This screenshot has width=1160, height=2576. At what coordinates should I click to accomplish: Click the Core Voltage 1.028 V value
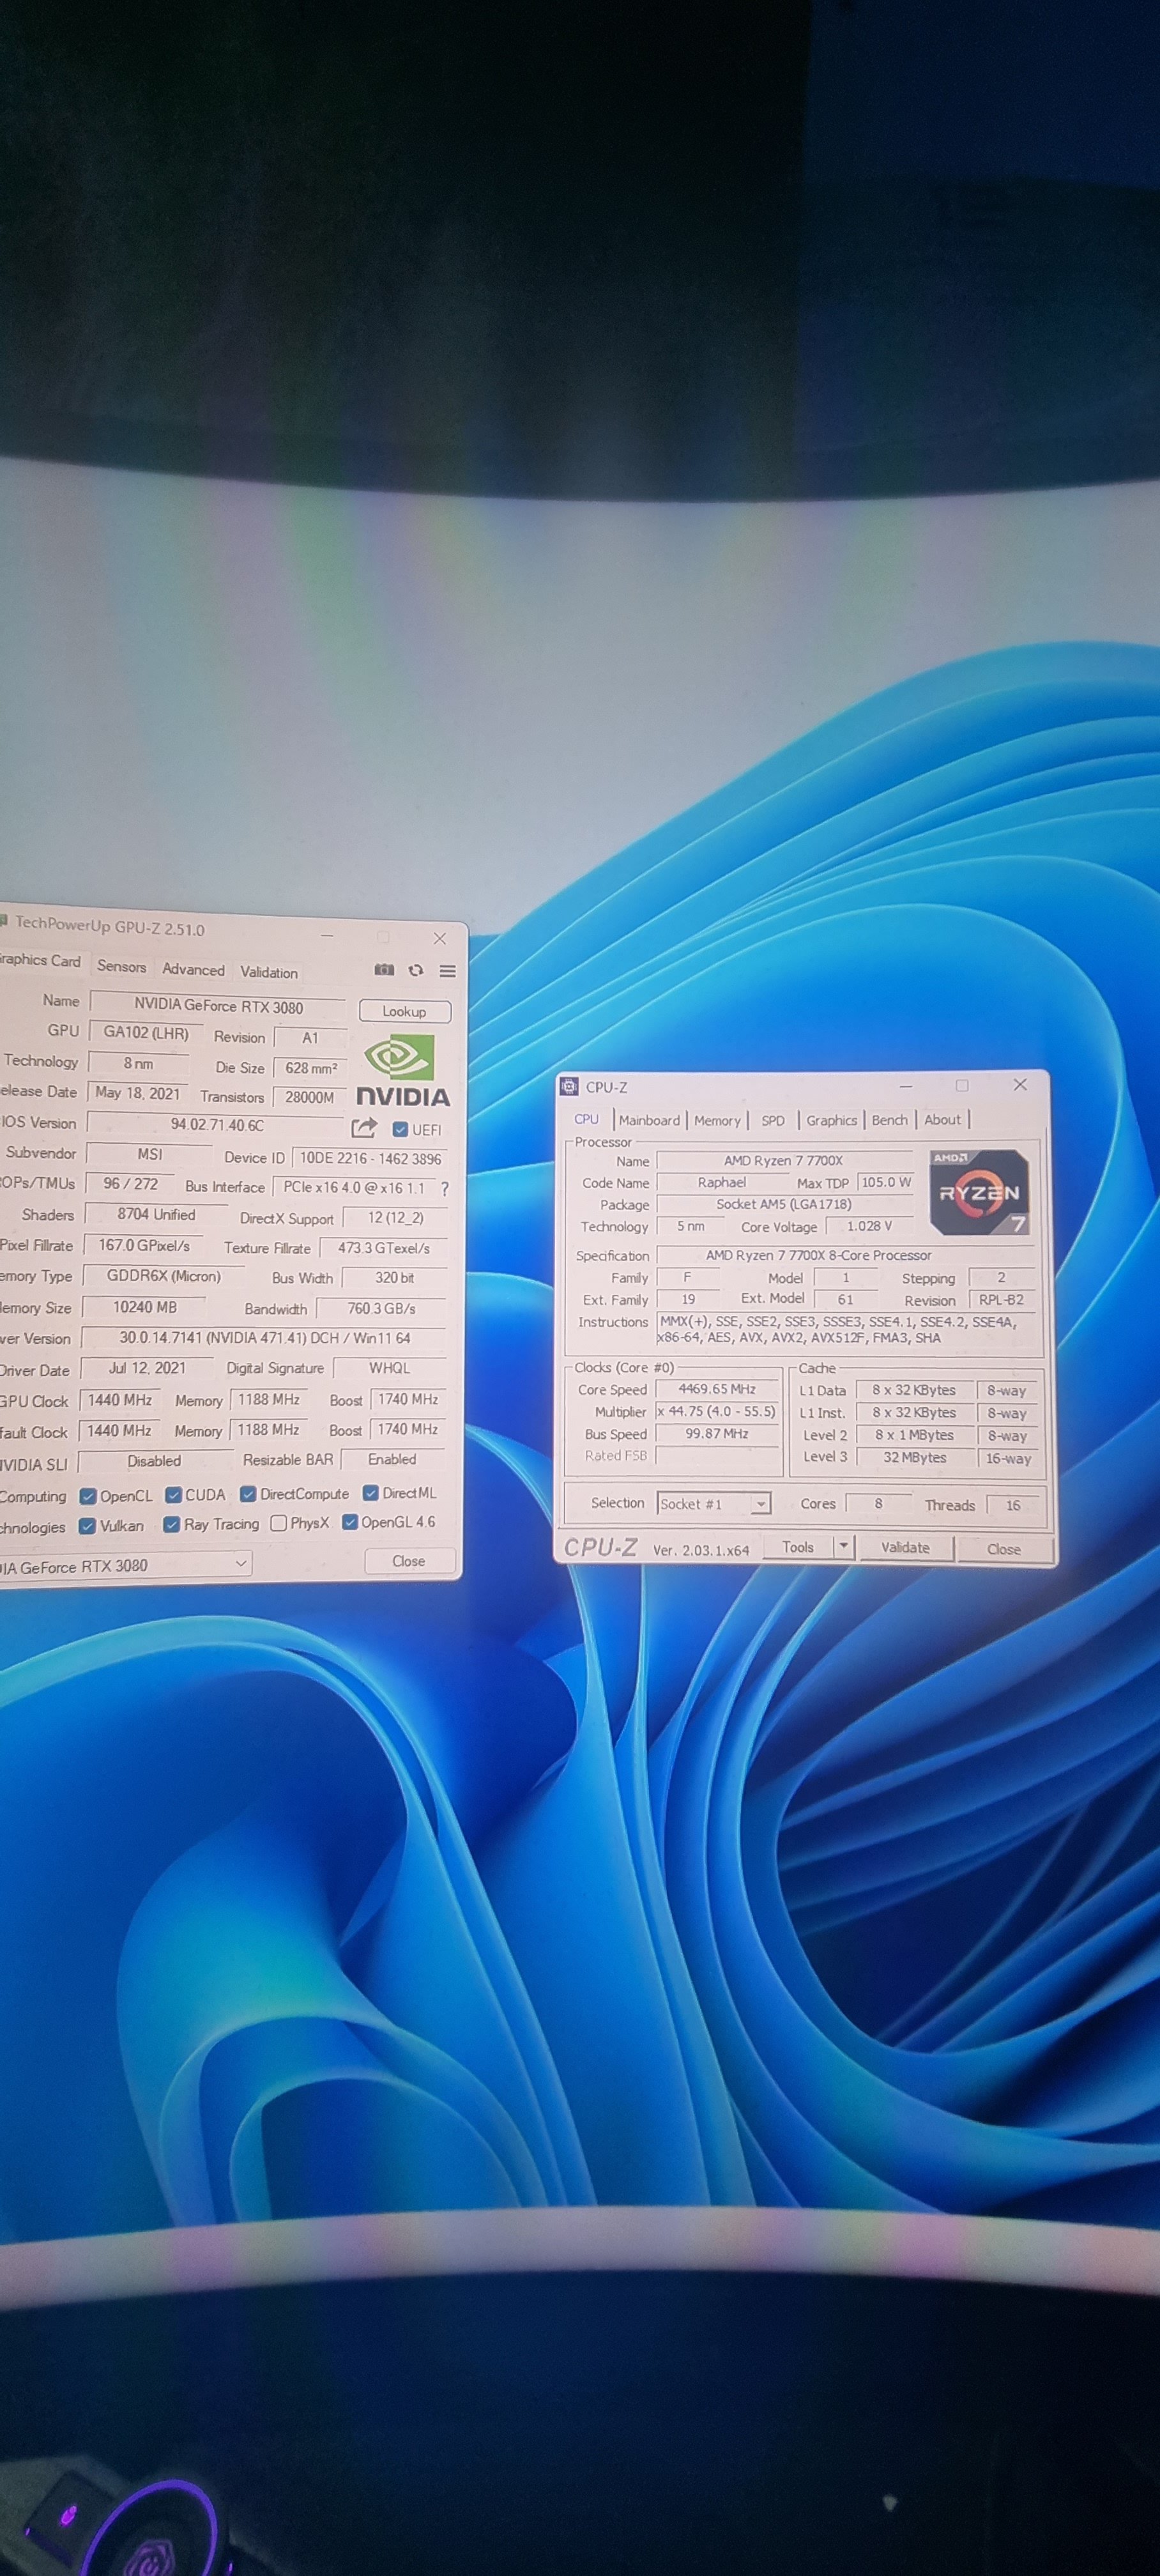(869, 1226)
